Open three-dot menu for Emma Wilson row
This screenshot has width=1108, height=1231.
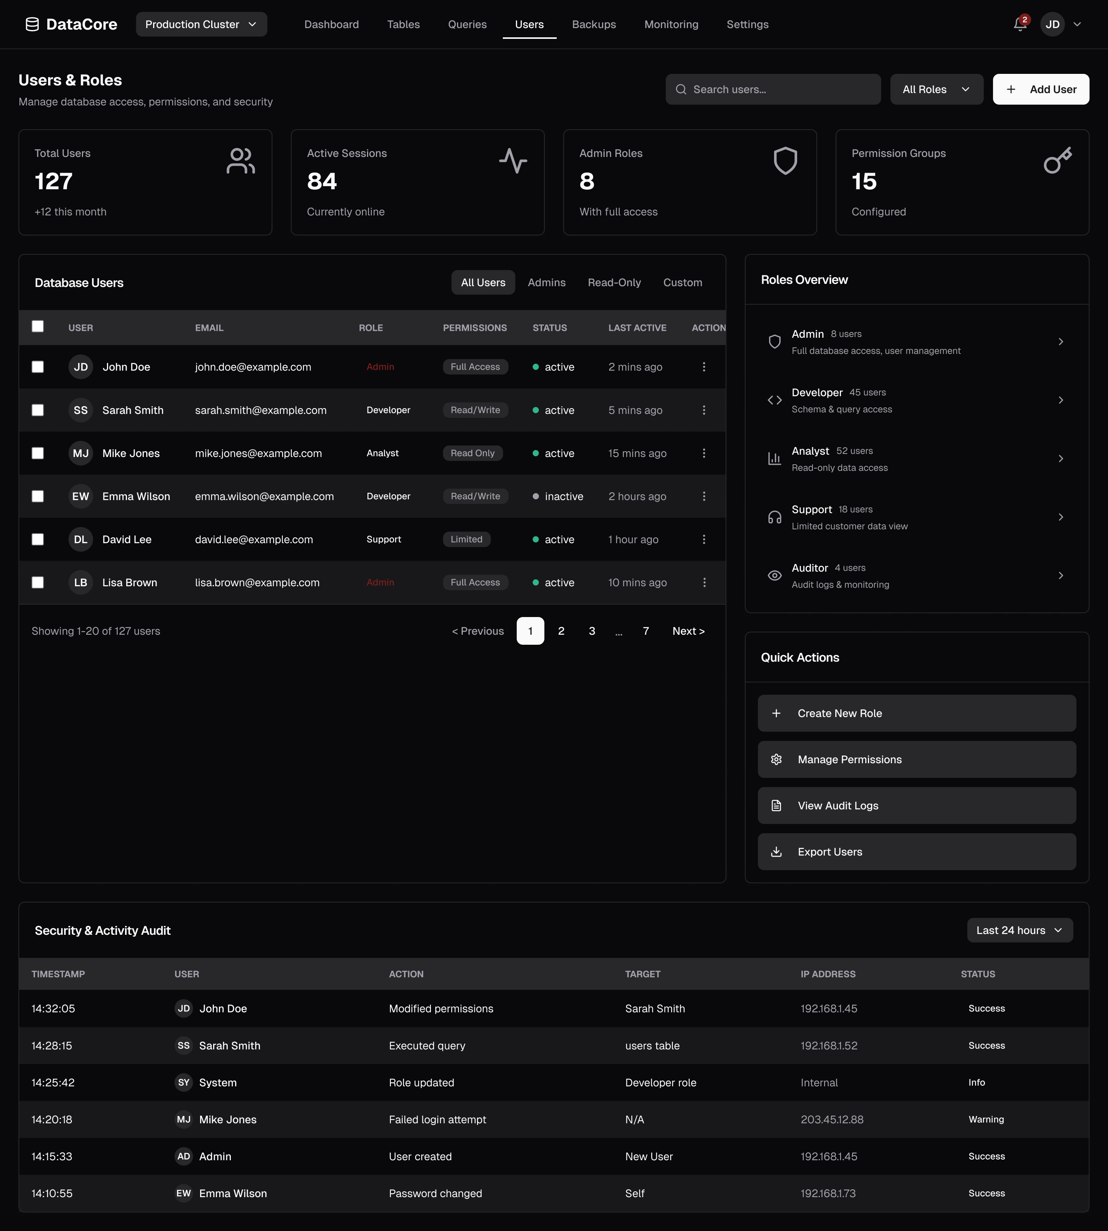(704, 496)
